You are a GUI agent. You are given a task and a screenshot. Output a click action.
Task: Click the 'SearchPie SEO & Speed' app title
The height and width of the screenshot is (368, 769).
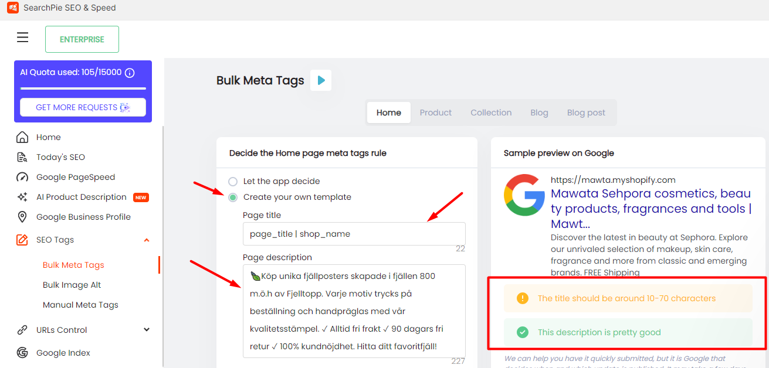pyautogui.click(x=70, y=8)
